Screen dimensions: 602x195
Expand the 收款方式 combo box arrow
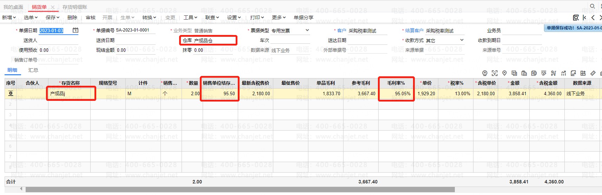click(462, 40)
